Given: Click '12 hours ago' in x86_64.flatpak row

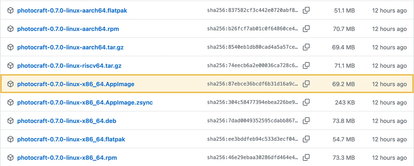Looking at the screenshot, I should click(389, 139).
